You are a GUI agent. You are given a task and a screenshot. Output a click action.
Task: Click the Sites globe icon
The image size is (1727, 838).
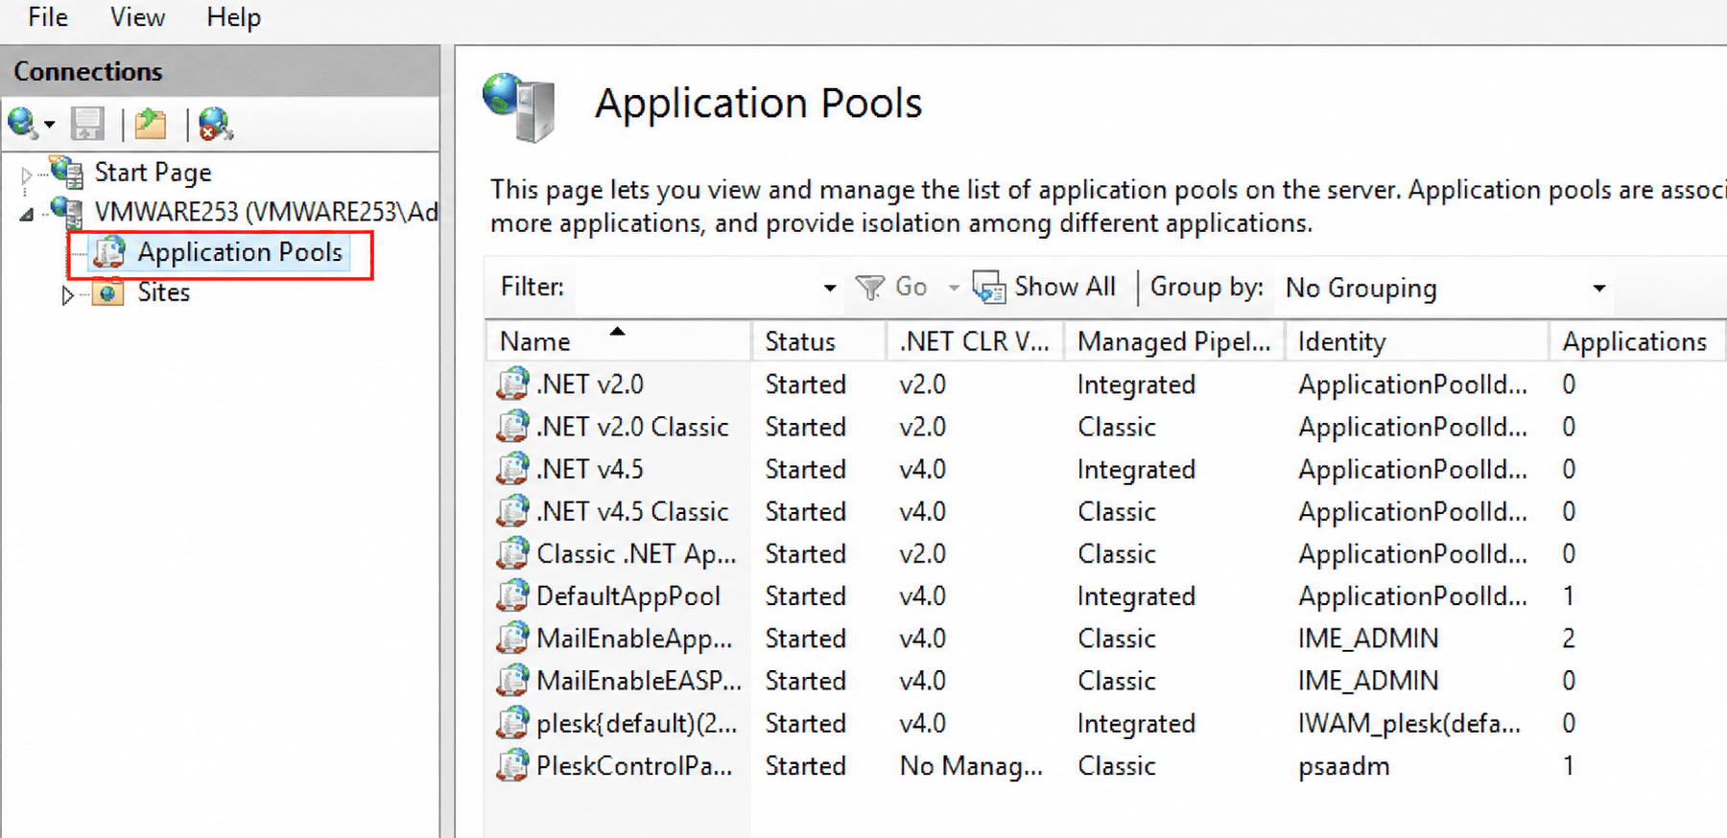point(108,292)
